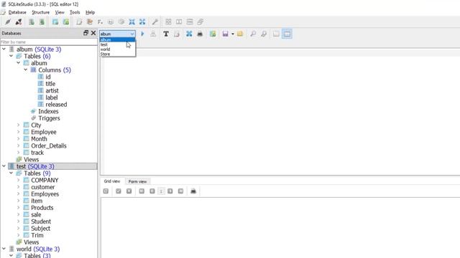The height and width of the screenshot is (258, 460).
Task: Close the Databases panel
Action: 93,33
